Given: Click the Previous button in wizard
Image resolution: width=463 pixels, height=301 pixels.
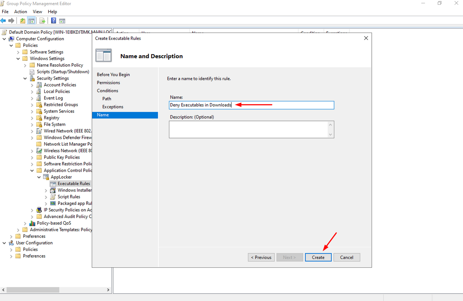Looking at the screenshot, I should [261, 257].
